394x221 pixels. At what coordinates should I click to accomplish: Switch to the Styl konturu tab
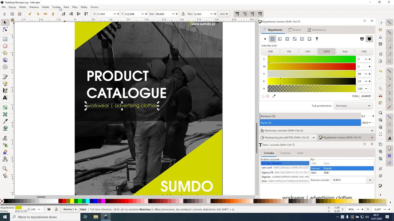pyautogui.click(x=316, y=30)
